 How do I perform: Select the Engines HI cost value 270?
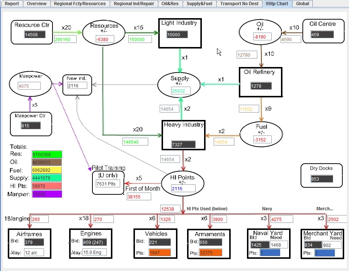tap(104, 219)
